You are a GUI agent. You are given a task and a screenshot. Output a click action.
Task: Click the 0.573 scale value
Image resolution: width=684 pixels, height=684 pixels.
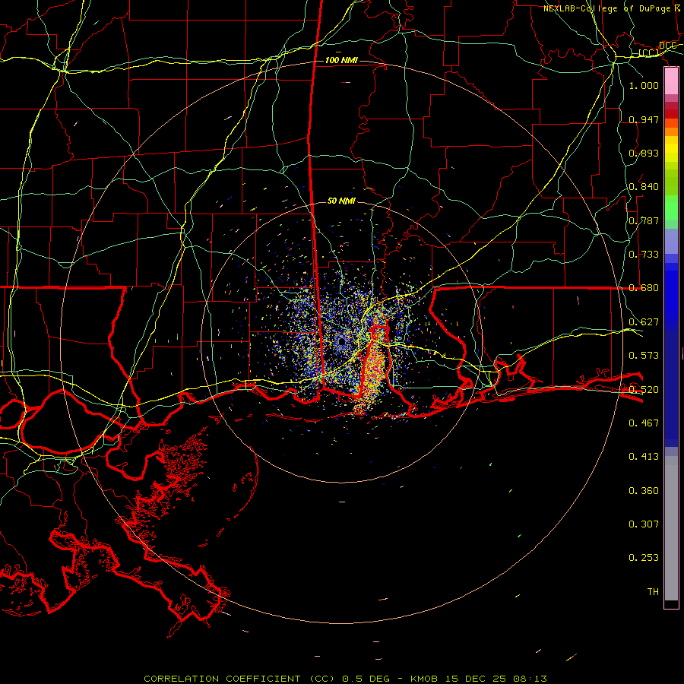coord(644,355)
